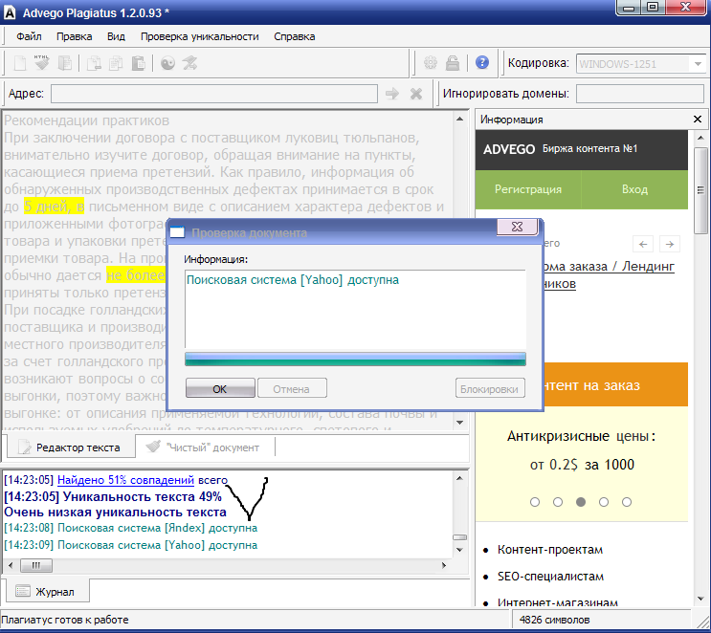Open the Кодировка WINDOWS-1251 dropdown
Image resolution: width=711 pixels, height=633 pixels.
coord(698,64)
